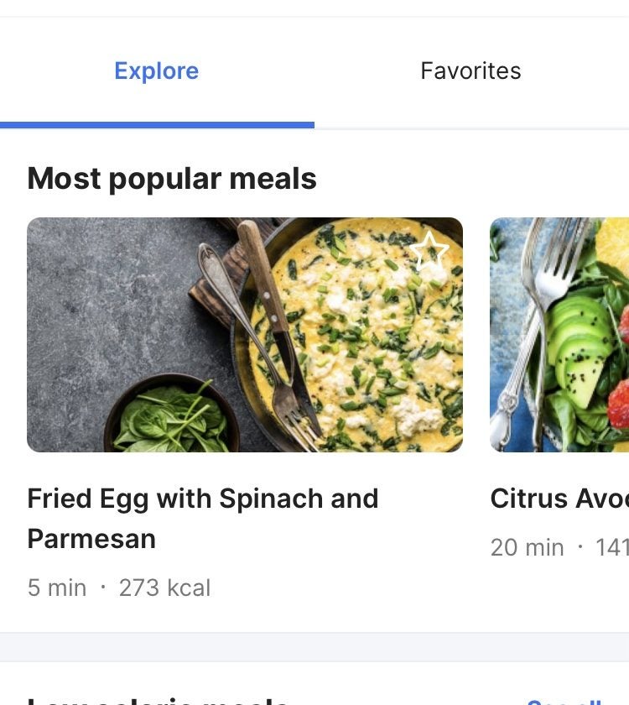Screen dimensions: 629x705
Task: Click the 273 kcal calorie label
Action: pyautogui.click(x=164, y=587)
